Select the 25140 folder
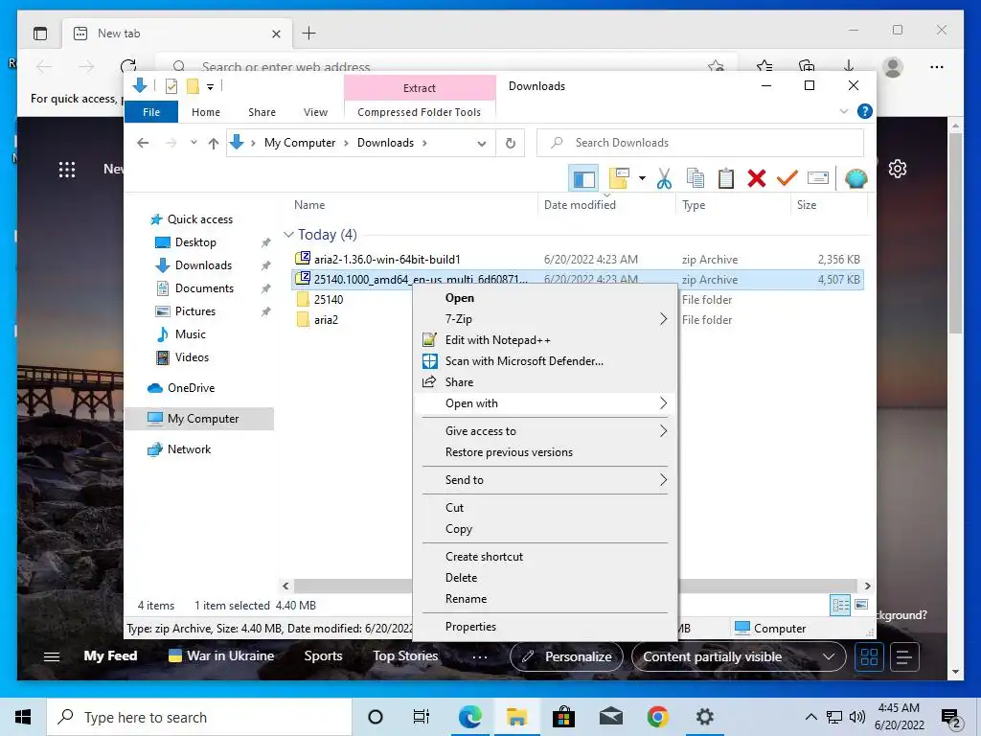Image resolution: width=981 pixels, height=736 pixels. tap(329, 300)
